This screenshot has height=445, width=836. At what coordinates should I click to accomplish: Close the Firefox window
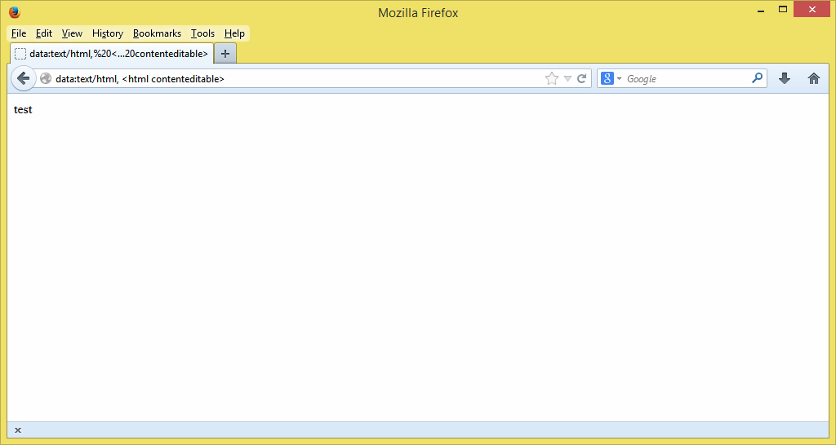(812, 10)
